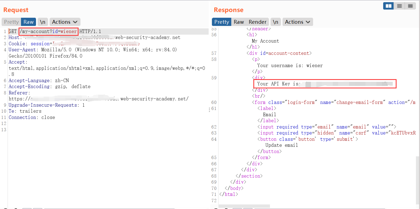The image size is (420, 209).
Task: Click the Connection: close header line
Action: [32, 118]
